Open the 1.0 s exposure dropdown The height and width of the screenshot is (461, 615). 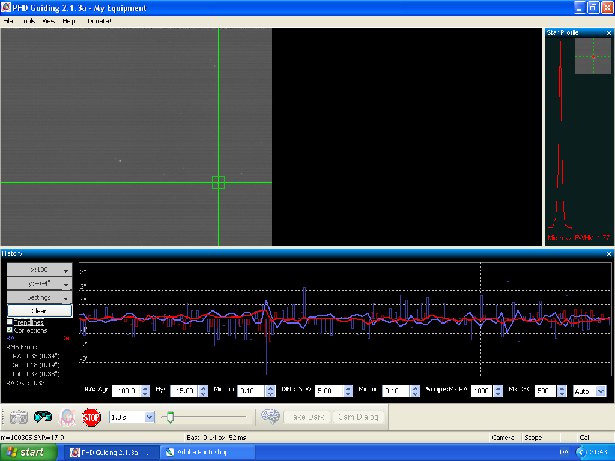149,417
